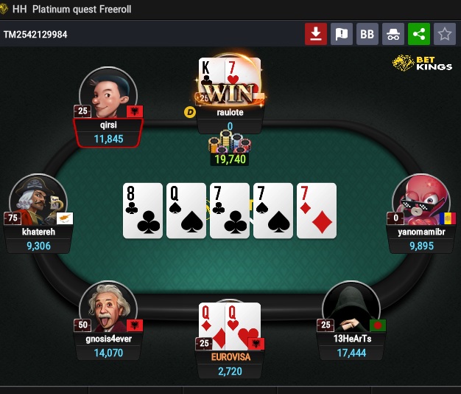The image size is (461, 394).
Task: Click the 7 of diamonds river card
Action: coord(317,211)
